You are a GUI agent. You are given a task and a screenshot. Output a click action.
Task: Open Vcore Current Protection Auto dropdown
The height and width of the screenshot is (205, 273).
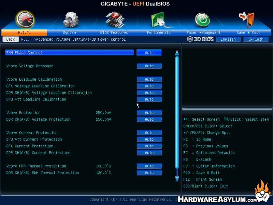(149, 133)
